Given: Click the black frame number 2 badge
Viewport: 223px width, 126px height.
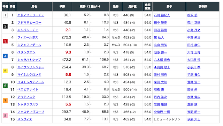Looking at the screenshot, I should pos(5,26).
